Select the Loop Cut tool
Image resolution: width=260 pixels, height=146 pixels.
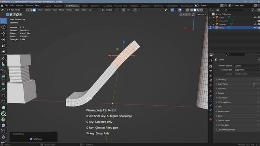[3, 96]
